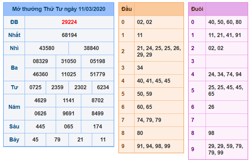Viewport: 251px width, 162px height.
Task: Click third prize number 51779
Action: tap(97, 74)
